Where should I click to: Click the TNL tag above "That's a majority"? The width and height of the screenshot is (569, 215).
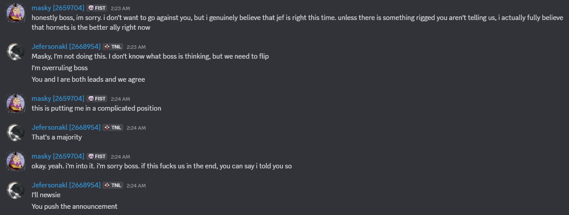113,127
